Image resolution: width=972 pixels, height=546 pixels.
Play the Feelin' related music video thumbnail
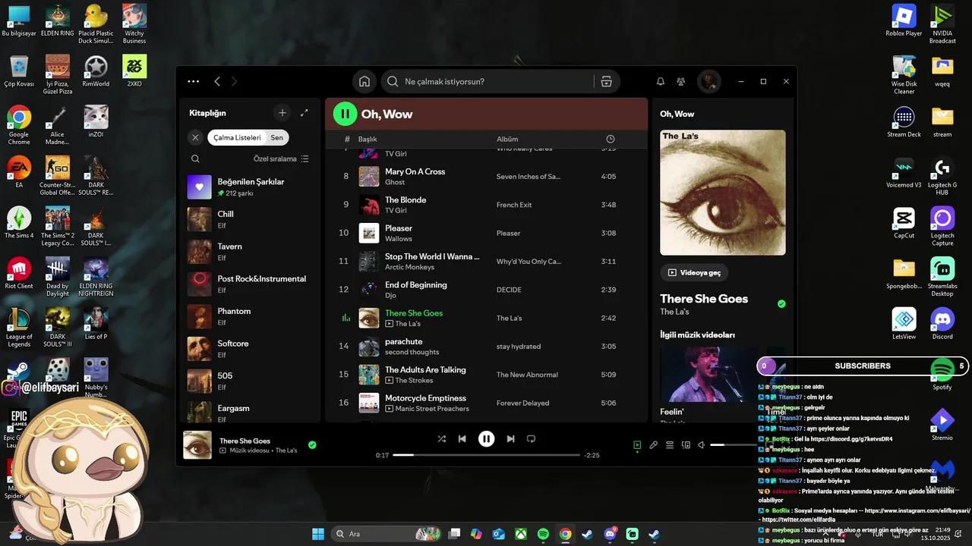[x=708, y=375]
